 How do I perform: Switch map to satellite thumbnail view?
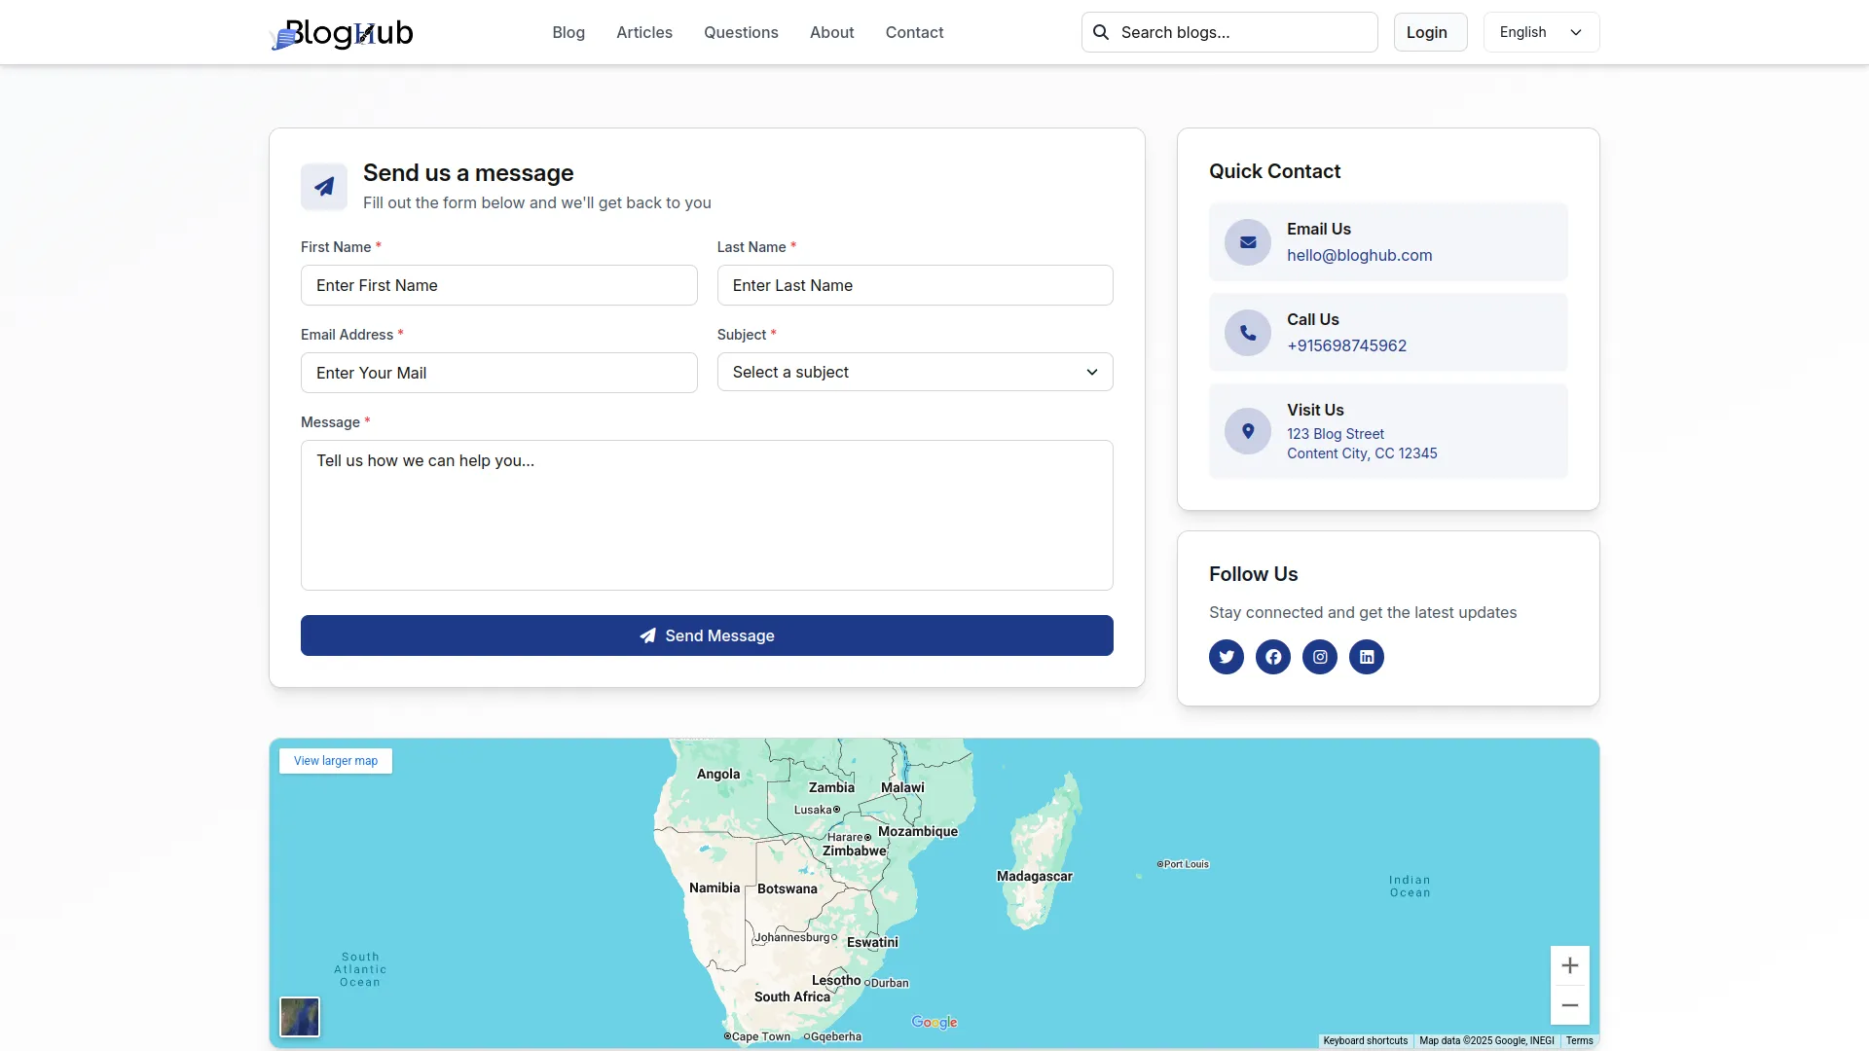(300, 1017)
